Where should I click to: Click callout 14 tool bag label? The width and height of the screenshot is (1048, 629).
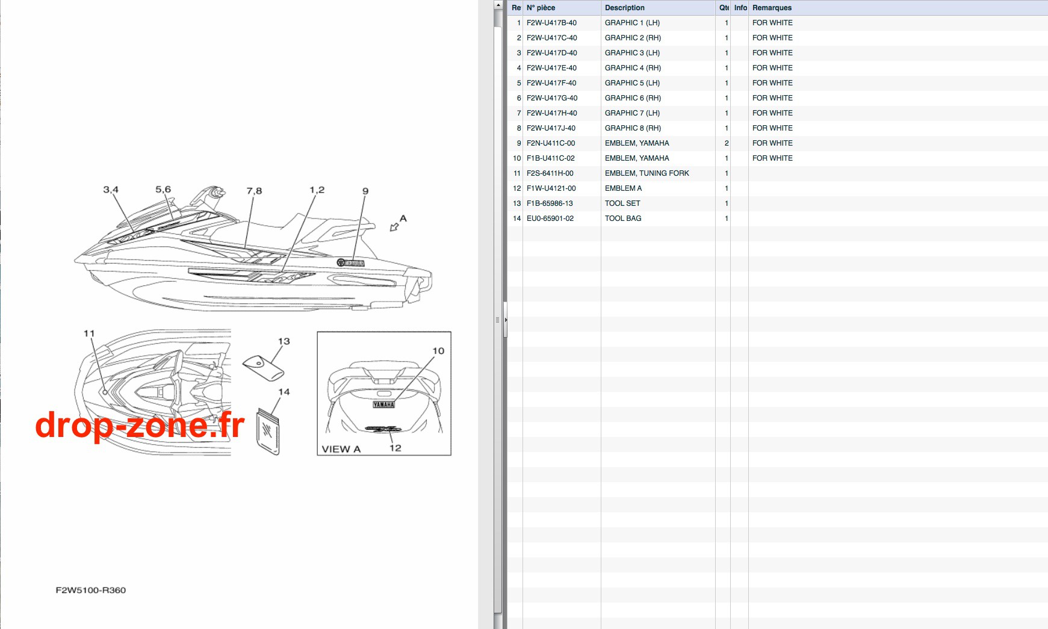pos(284,392)
